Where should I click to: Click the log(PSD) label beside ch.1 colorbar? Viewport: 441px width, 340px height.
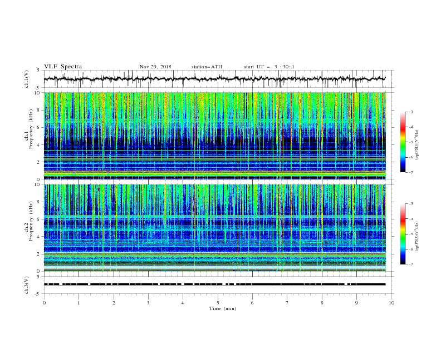(417, 145)
